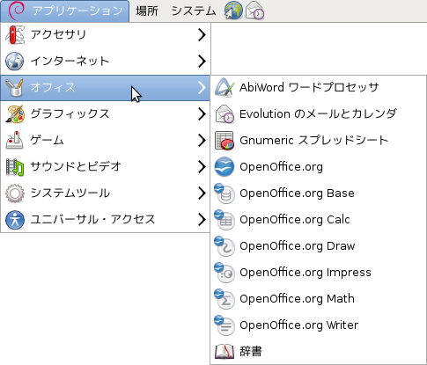Launch Evolution mail and calendar icon
This screenshot has width=427, height=365.
tap(225, 113)
